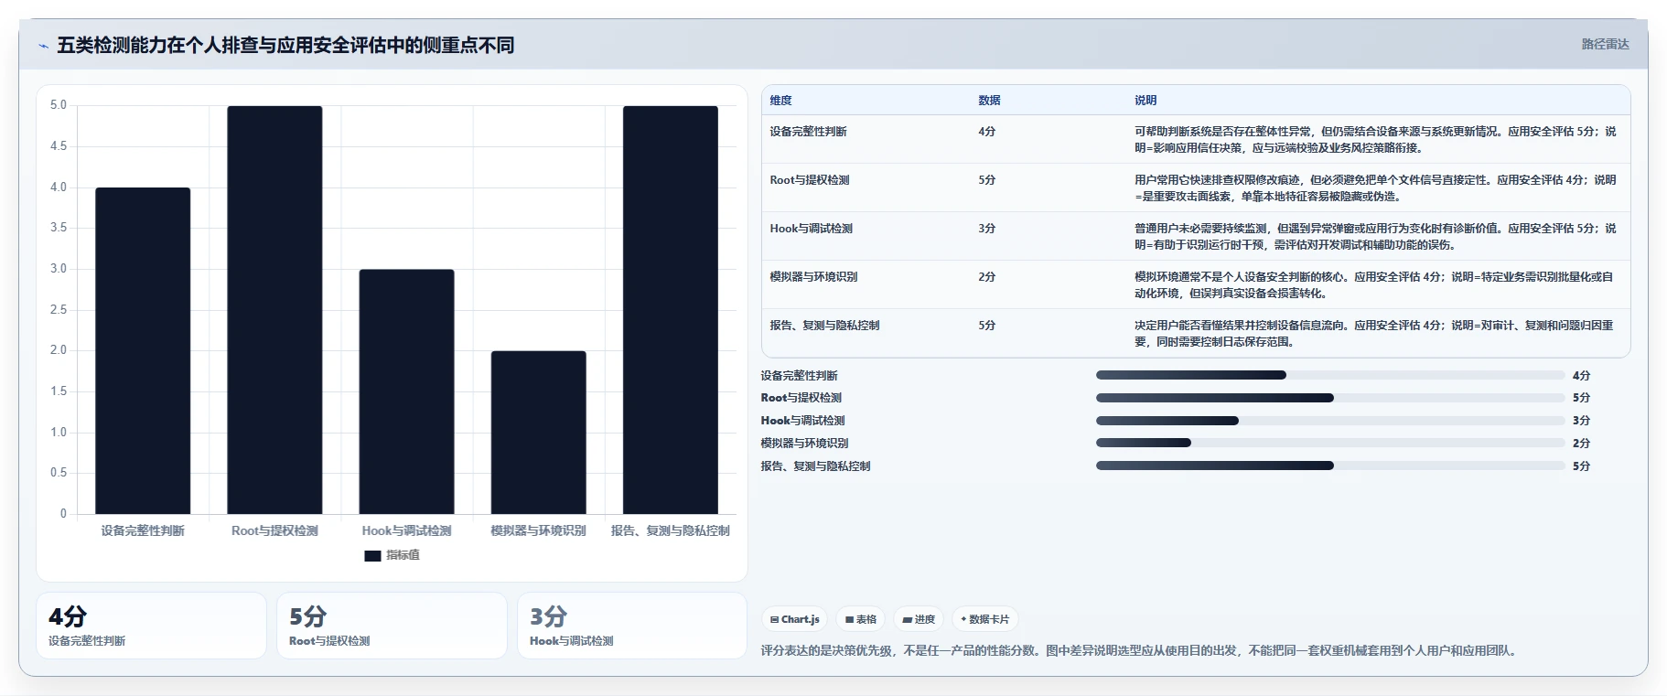
Task: Select the 报告、复测与隐私控制 table row name
Action: tap(824, 326)
